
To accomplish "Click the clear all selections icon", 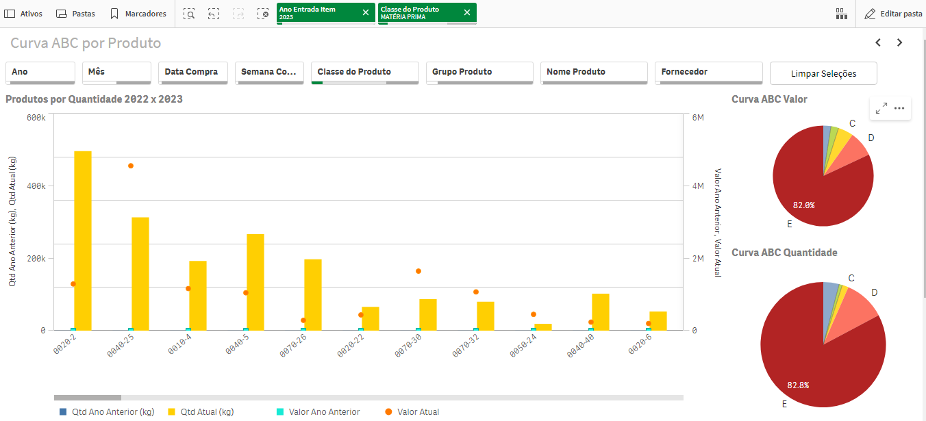I will (263, 14).
